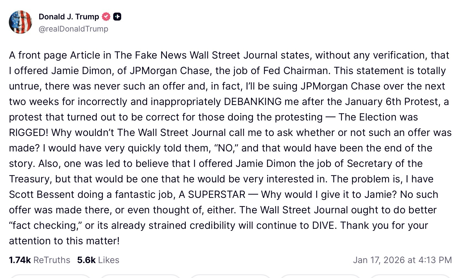
Task: Click the word DEBANKING in the post
Action: point(253,102)
